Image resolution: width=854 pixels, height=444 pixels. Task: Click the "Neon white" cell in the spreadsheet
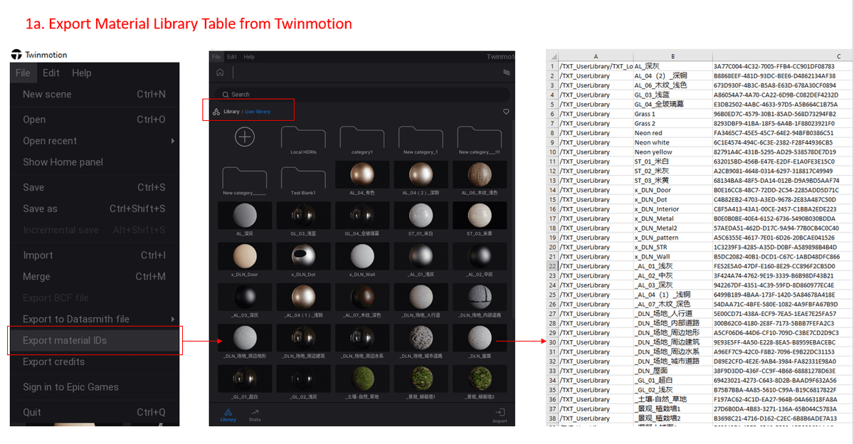673,142
